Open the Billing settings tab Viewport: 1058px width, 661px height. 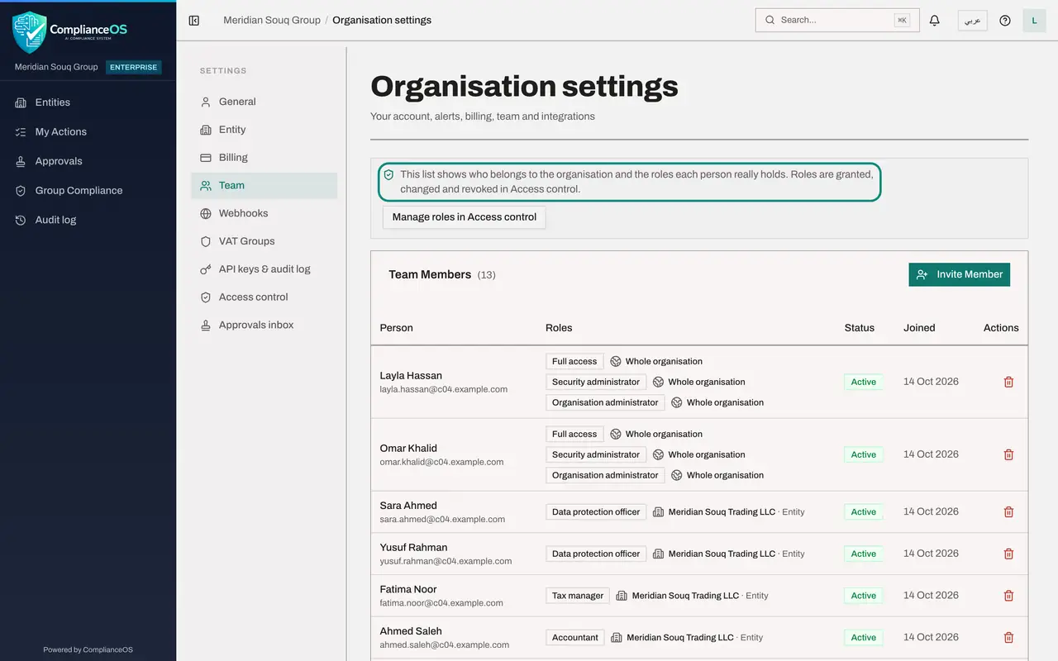[x=264, y=158]
